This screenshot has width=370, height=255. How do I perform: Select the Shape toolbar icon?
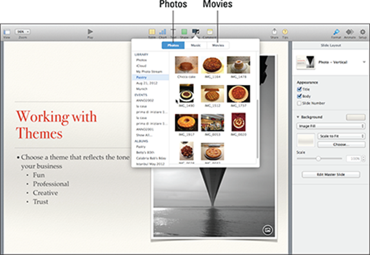tap(184, 32)
